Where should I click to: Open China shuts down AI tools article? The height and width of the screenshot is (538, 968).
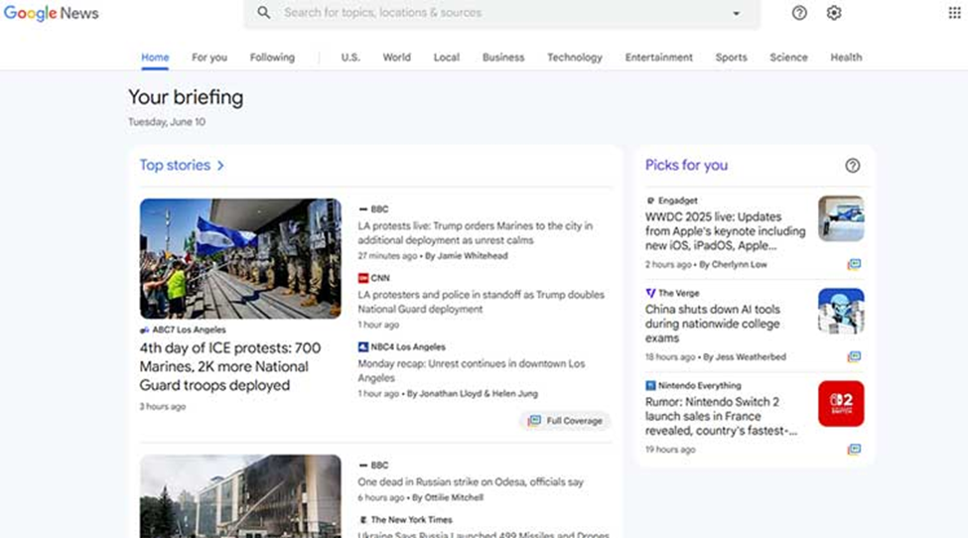[x=713, y=324]
